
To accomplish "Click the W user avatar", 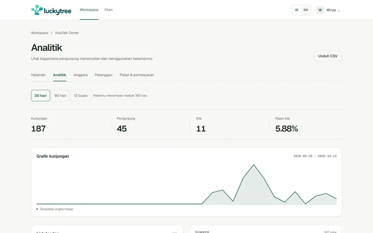I will click(x=320, y=10).
